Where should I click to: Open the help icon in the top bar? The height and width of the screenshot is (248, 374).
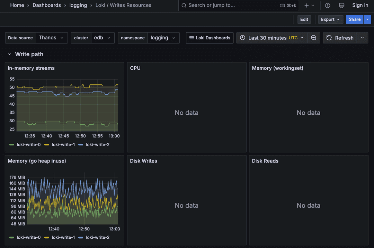[x=327, y=5]
